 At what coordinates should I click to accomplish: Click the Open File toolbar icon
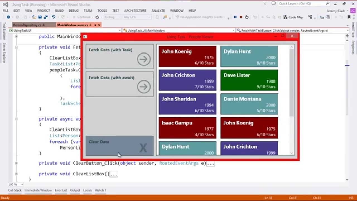pyautogui.click(x=34, y=17)
